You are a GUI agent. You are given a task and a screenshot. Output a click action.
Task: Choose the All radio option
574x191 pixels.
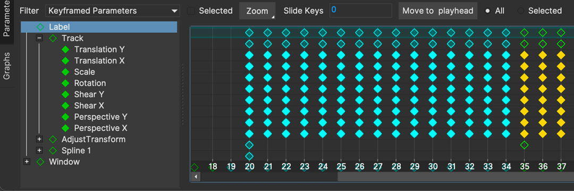[x=487, y=11]
